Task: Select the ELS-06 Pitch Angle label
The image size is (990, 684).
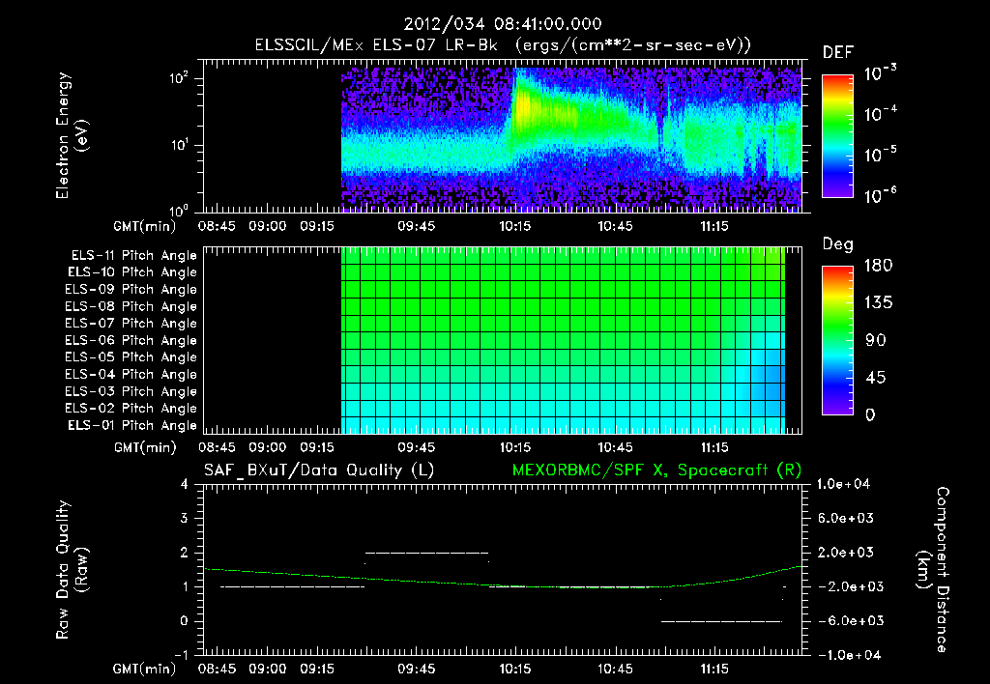Action: click(x=131, y=341)
